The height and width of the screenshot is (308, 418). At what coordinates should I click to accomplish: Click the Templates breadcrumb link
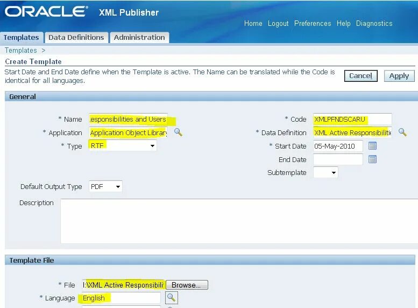21,50
